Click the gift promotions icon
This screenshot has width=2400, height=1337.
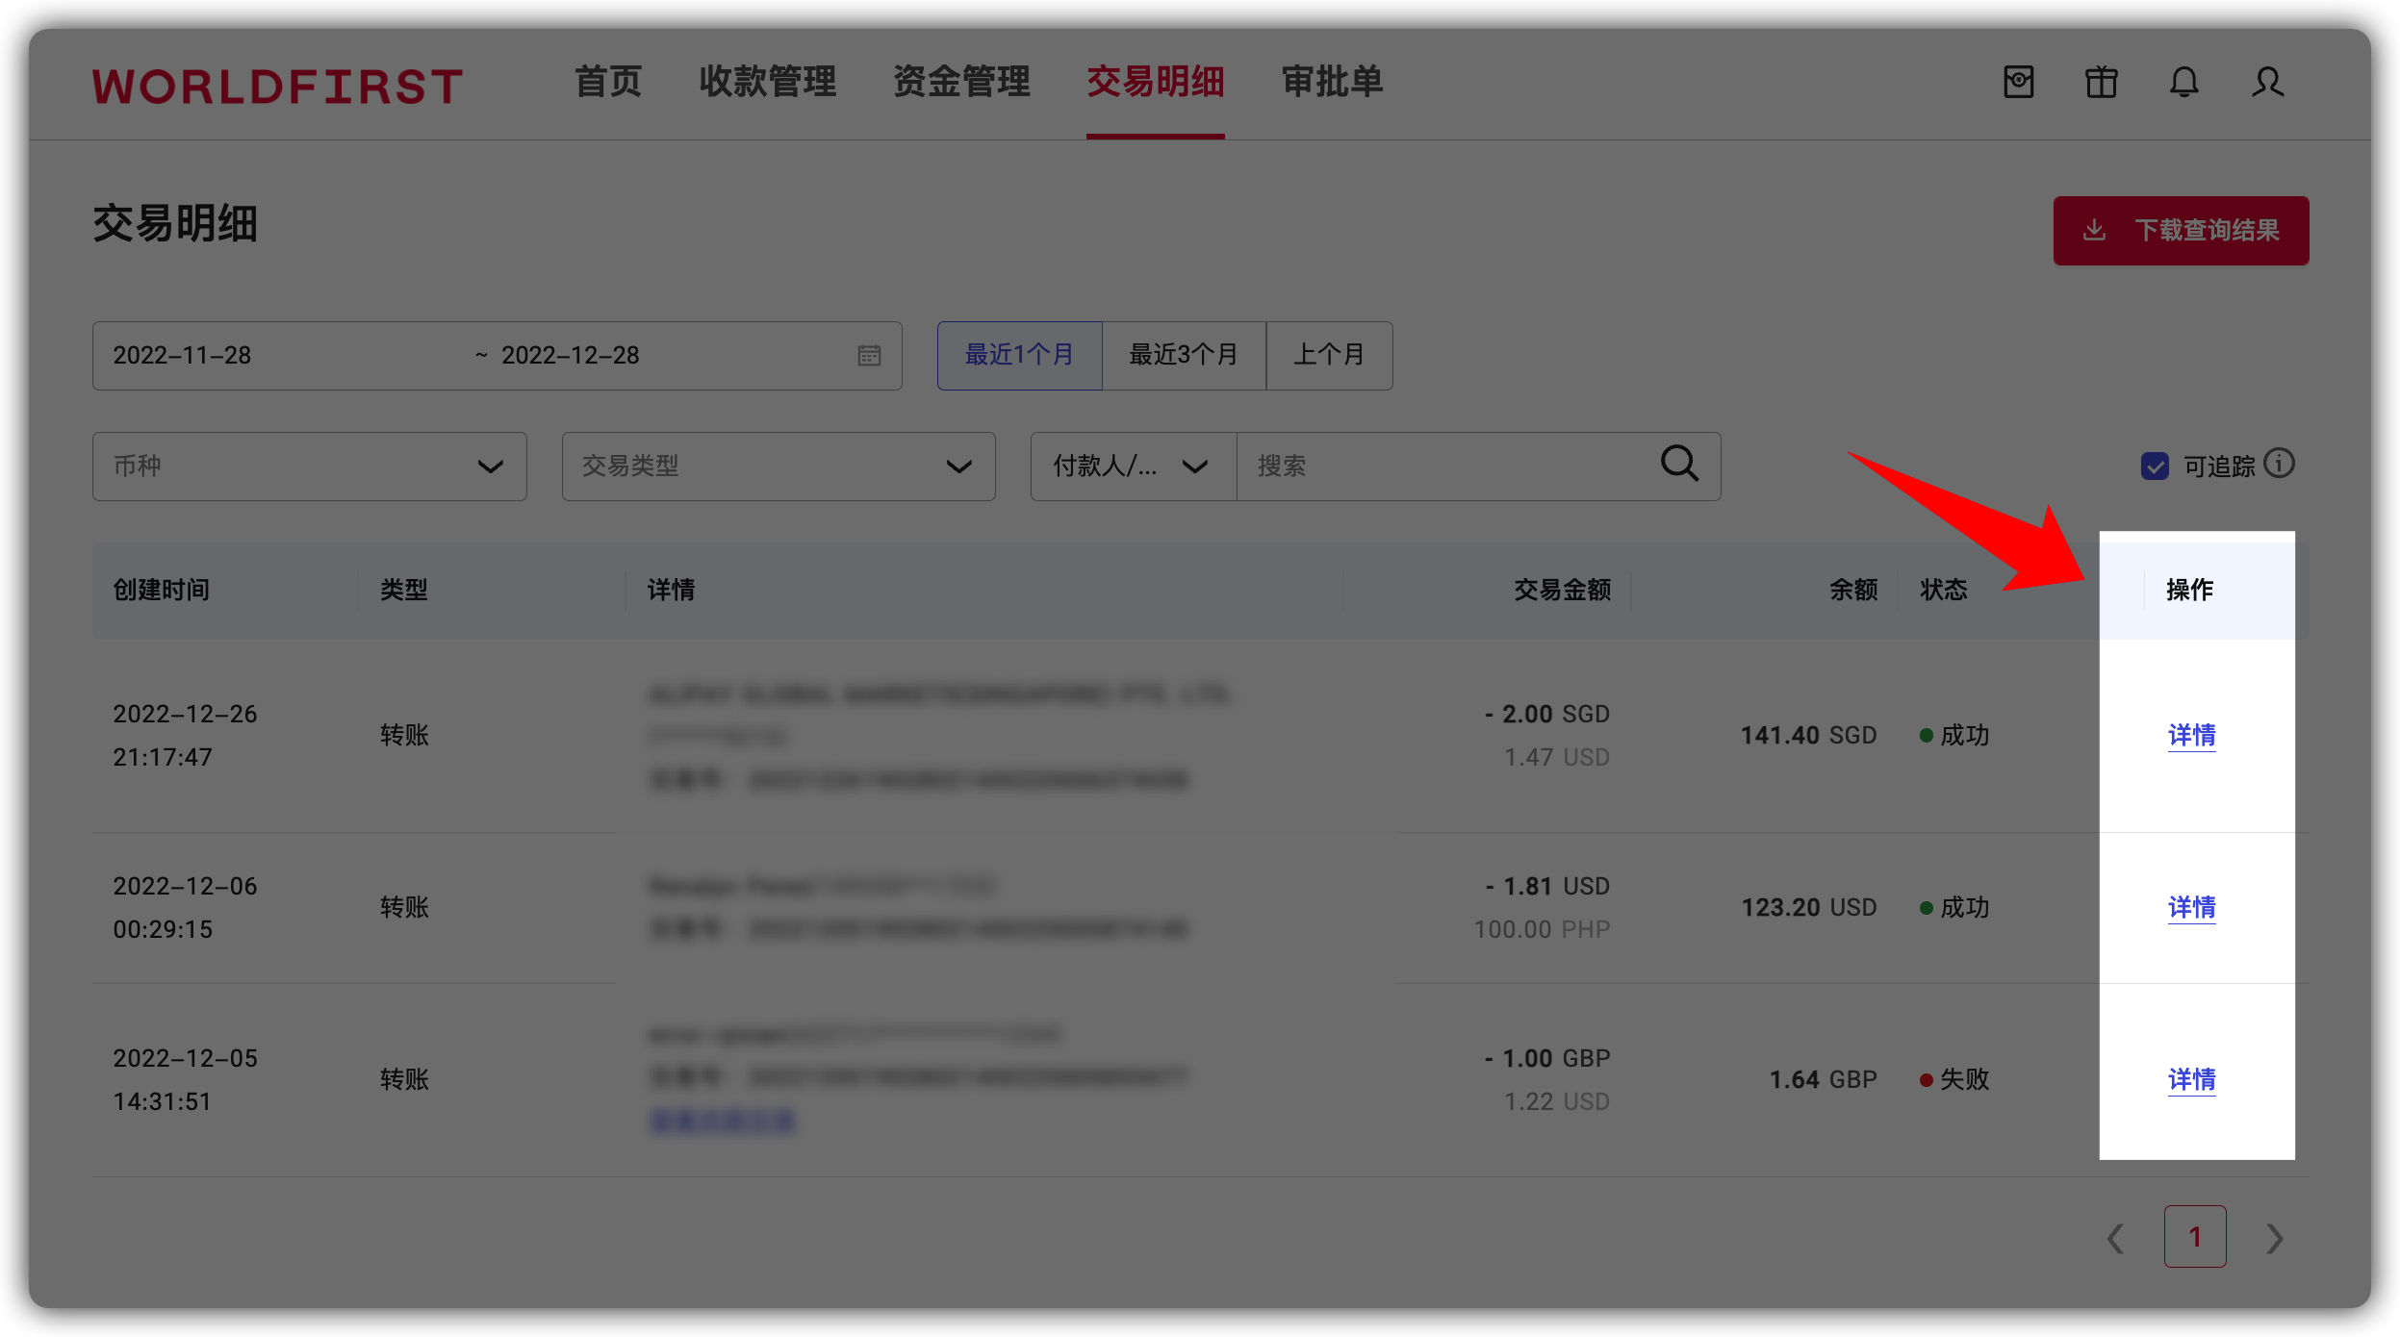pos(2100,84)
